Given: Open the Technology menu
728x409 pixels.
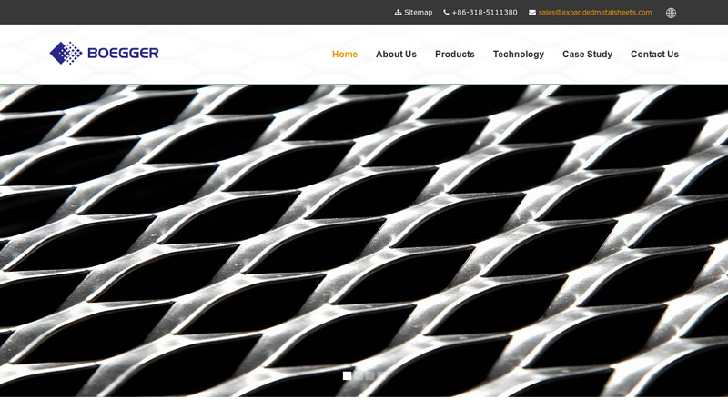Looking at the screenshot, I should [518, 55].
